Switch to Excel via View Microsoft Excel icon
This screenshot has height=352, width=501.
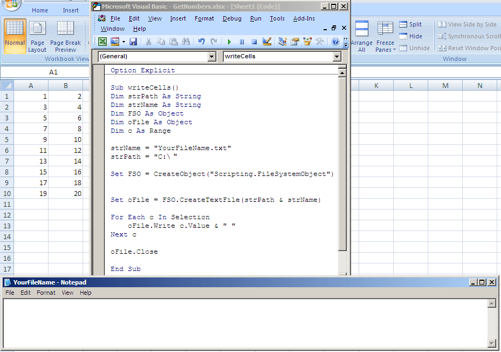pos(102,42)
